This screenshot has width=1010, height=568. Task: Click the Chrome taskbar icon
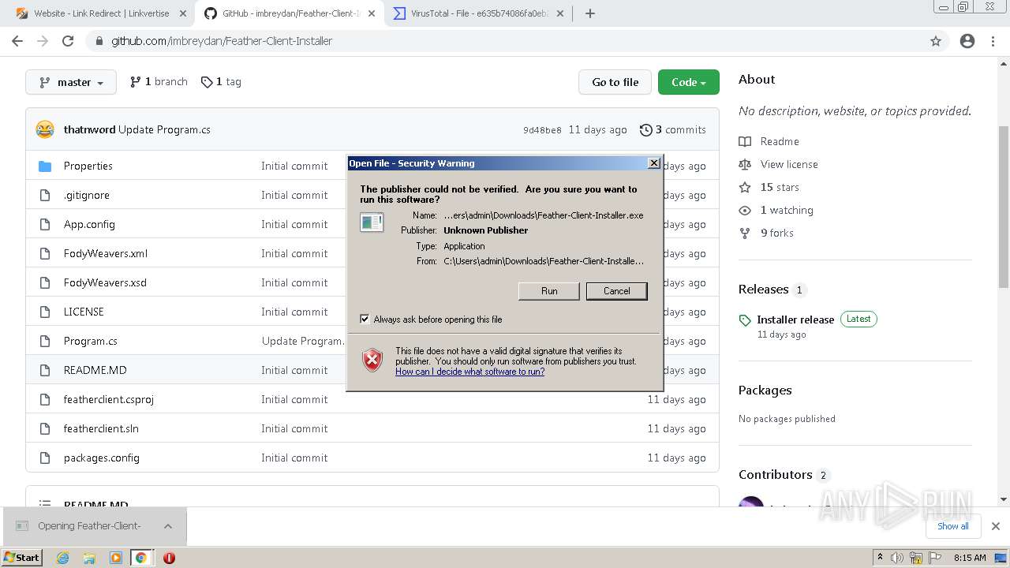(140, 558)
